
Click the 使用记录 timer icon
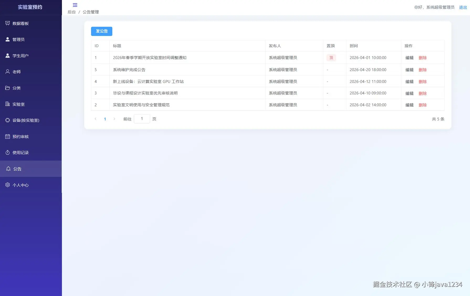point(8,152)
